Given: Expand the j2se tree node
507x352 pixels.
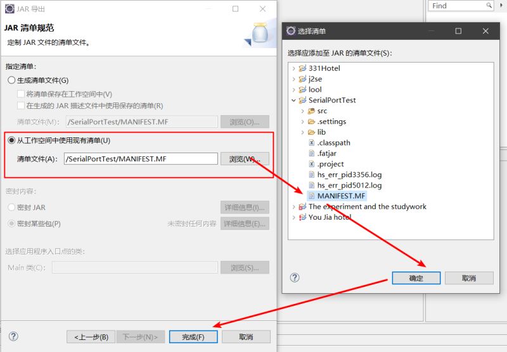Looking at the screenshot, I should [x=293, y=79].
